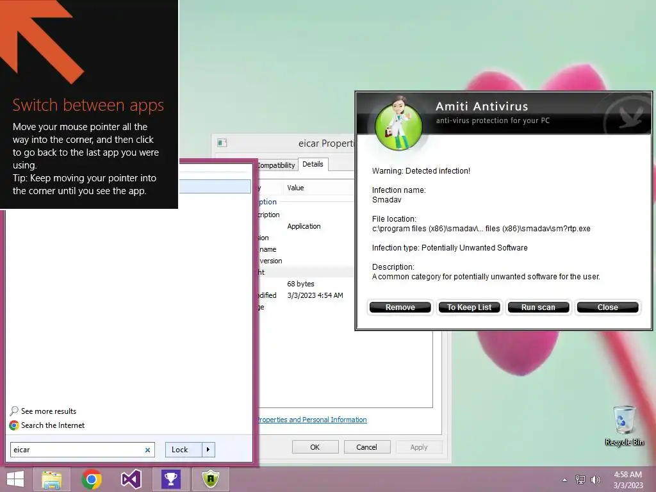Screen dimensions: 656x492
Task: Open Visual Studio from taskbar
Action: 131,479
